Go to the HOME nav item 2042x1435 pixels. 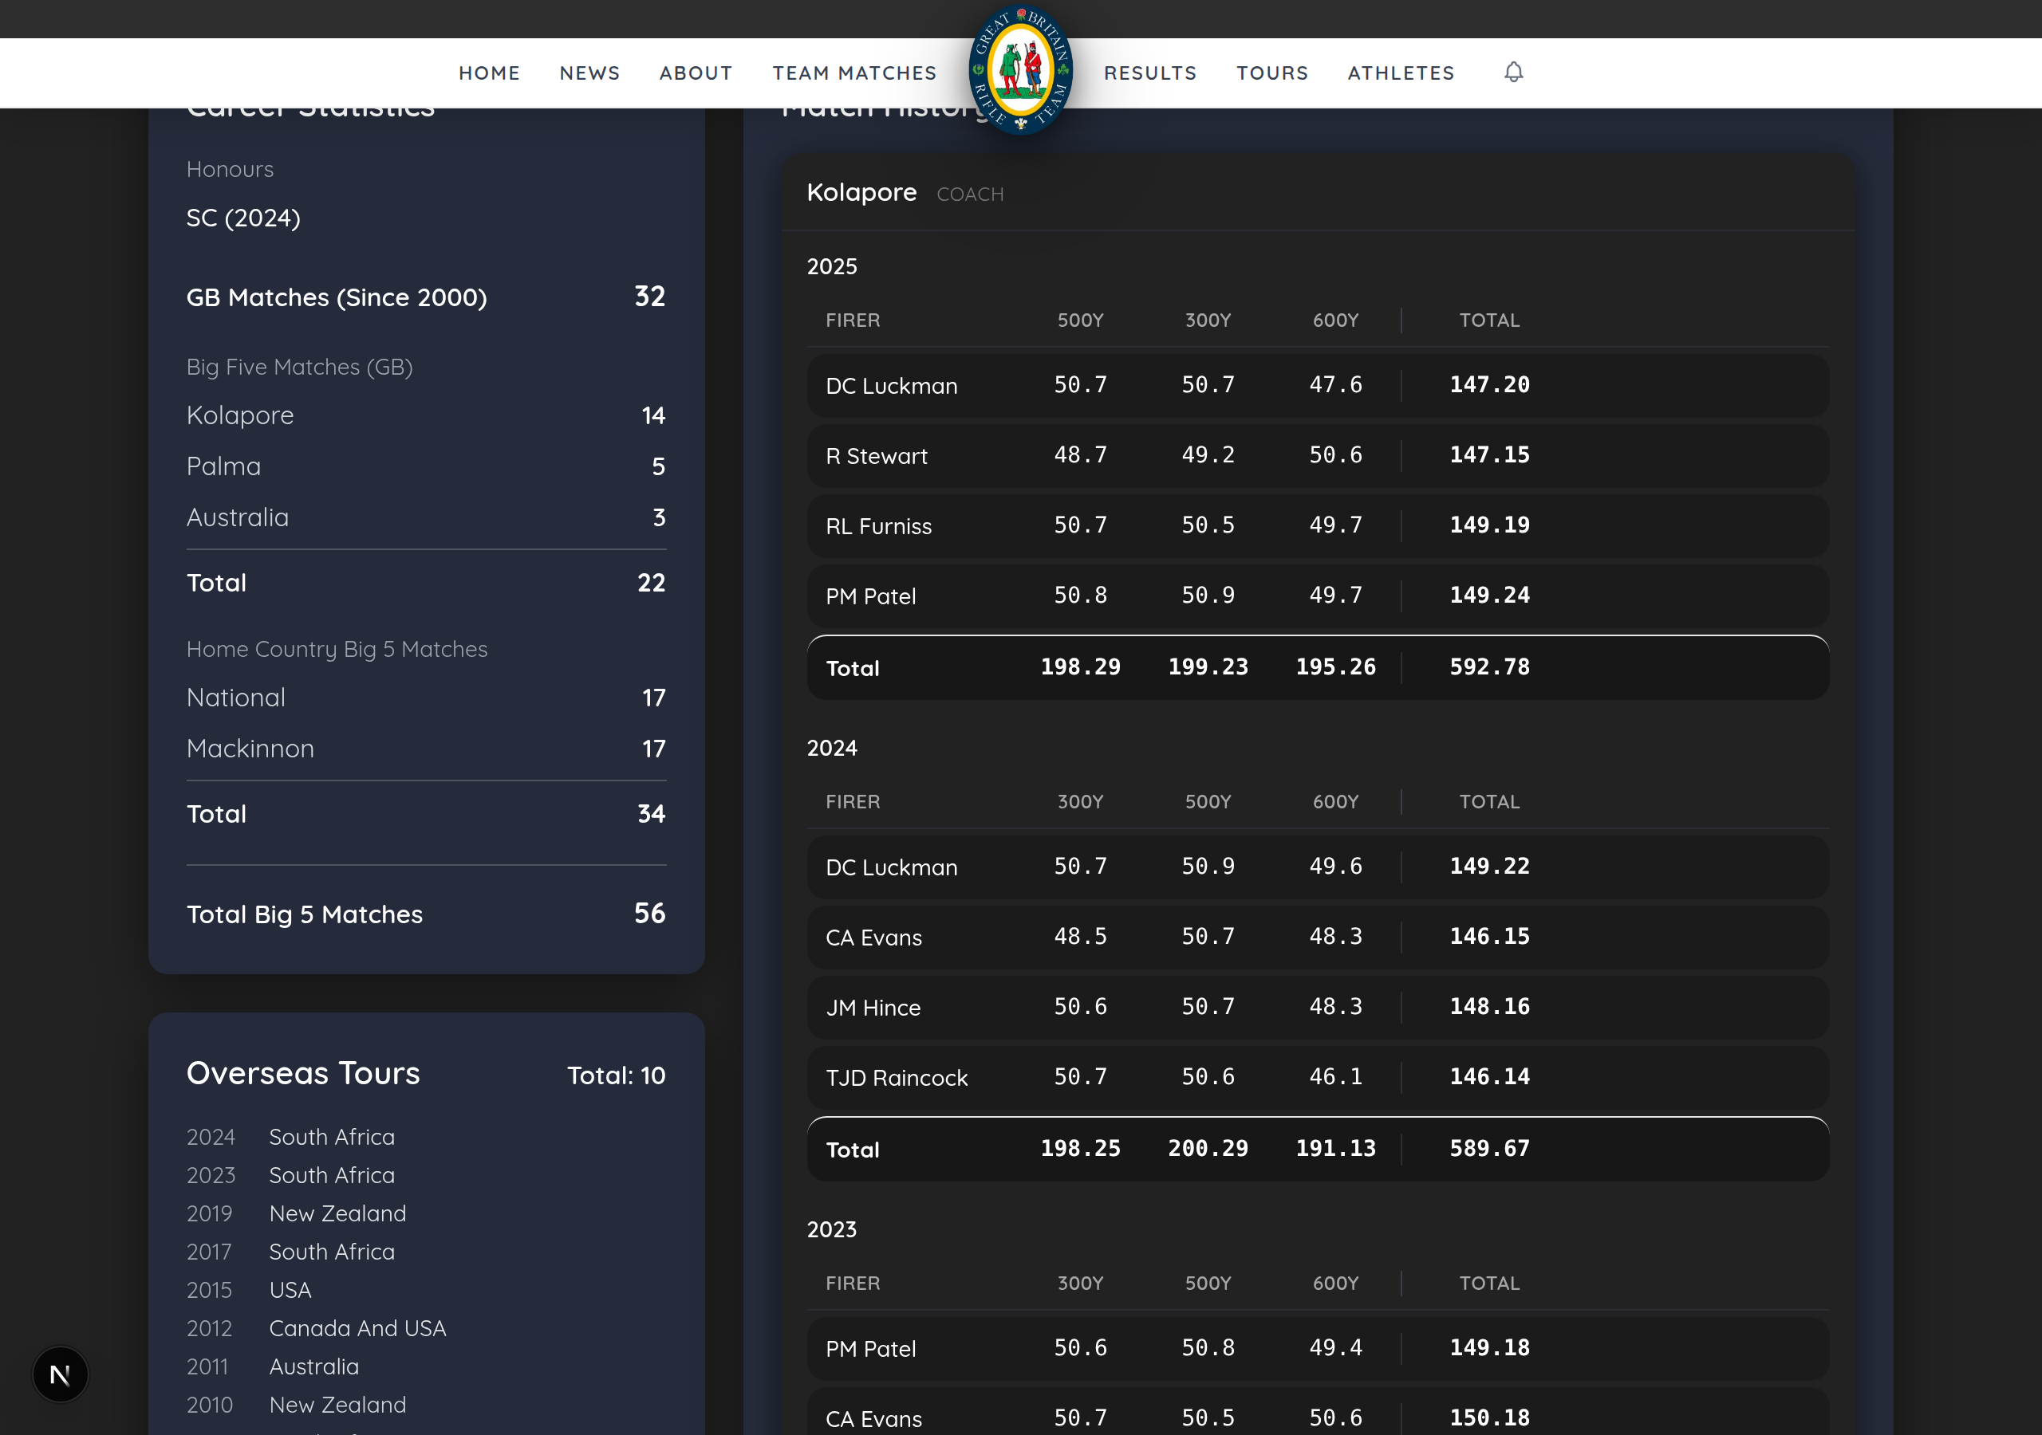coord(489,73)
